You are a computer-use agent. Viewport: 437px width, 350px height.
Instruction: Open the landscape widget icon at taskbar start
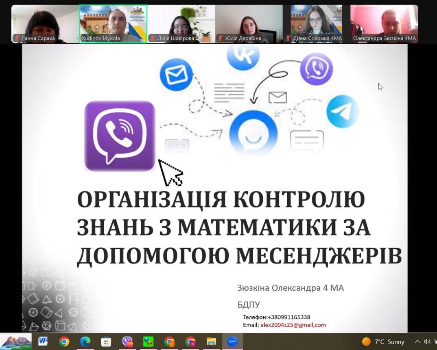[16, 341]
